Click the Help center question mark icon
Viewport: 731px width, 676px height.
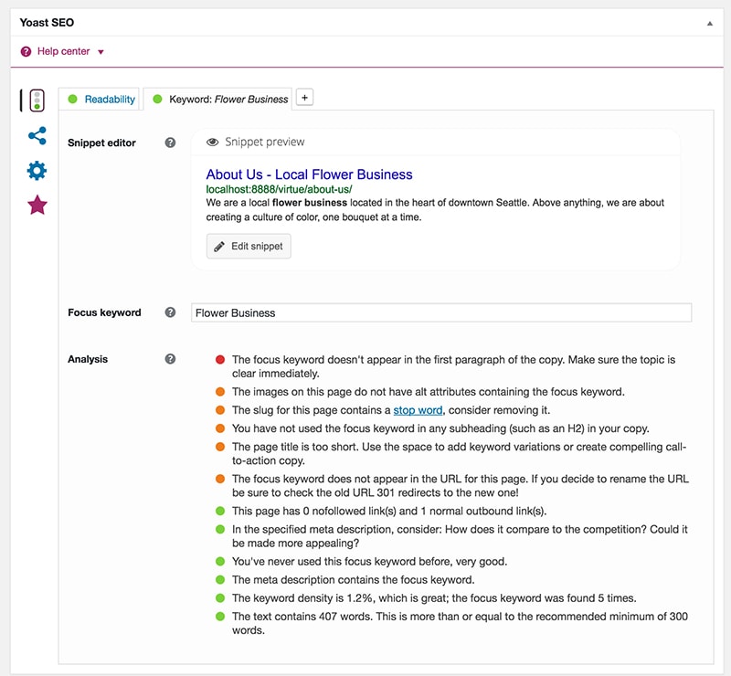pos(26,51)
